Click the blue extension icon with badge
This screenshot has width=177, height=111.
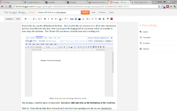(164, 7)
